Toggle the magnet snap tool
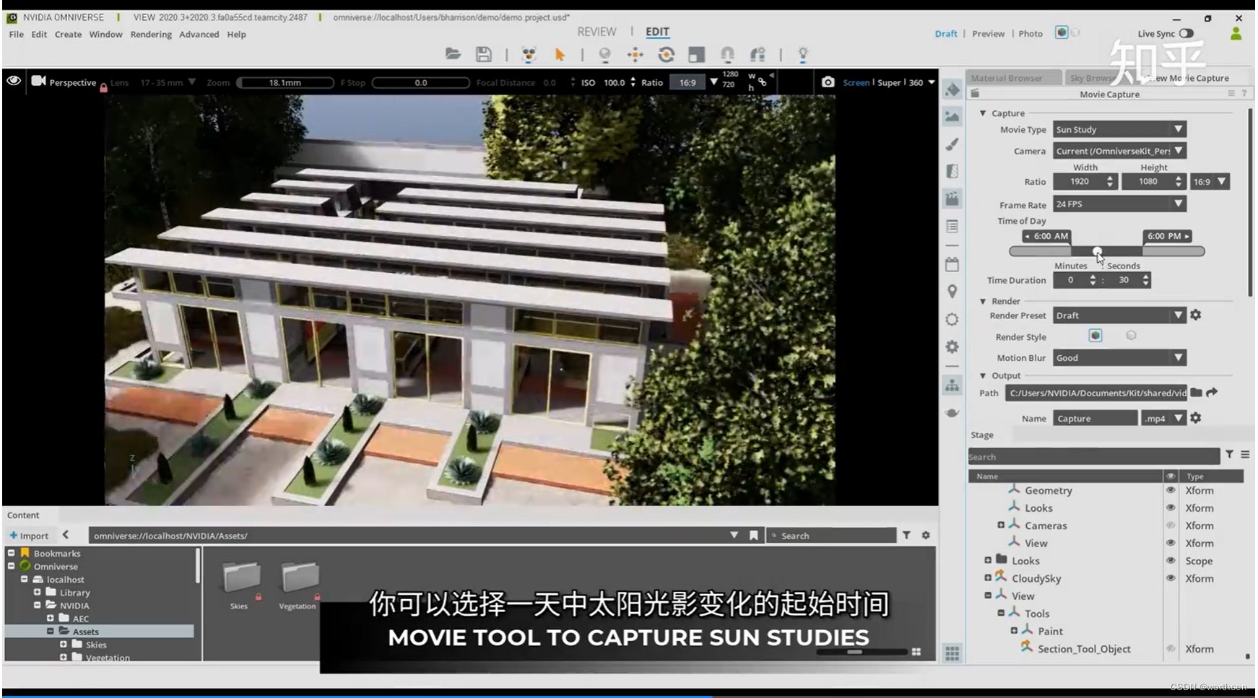The height and width of the screenshot is (698, 1258). (727, 54)
